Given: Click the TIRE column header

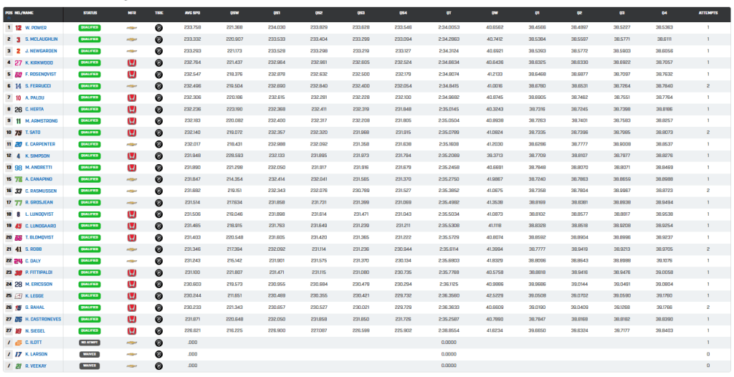Looking at the screenshot, I should coord(158,13).
